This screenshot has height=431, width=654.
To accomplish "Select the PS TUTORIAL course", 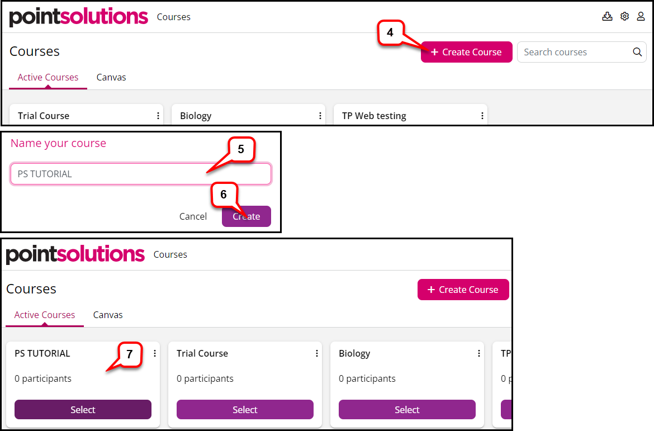I will pyautogui.click(x=83, y=409).
